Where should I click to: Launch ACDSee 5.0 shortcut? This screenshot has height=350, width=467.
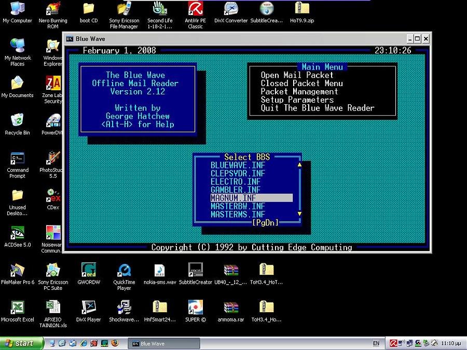(17, 236)
